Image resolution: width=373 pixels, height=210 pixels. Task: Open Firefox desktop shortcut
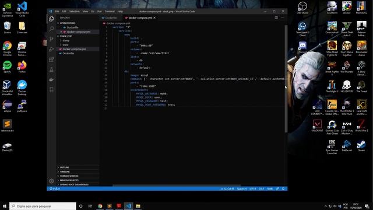[x=22, y=66]
